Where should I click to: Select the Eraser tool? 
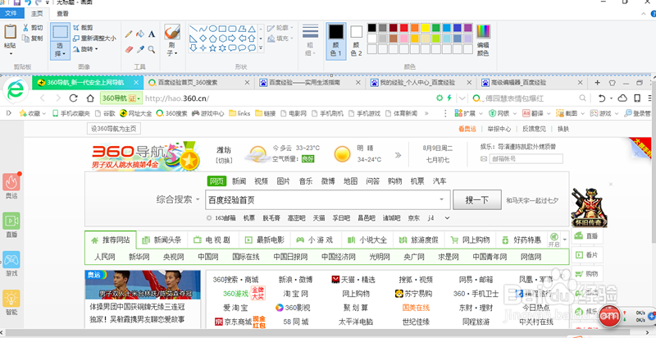coord(129,49)
